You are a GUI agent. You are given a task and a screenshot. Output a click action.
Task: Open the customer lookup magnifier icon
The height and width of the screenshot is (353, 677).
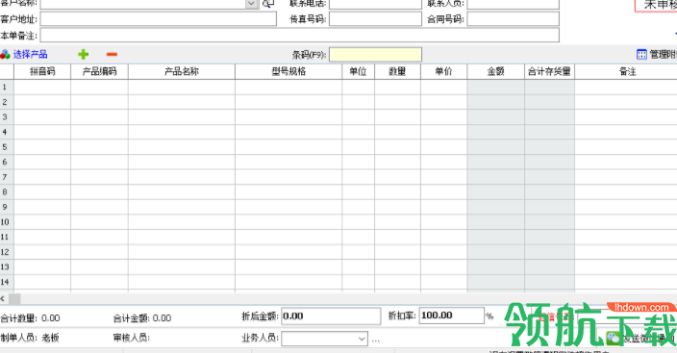268,4
